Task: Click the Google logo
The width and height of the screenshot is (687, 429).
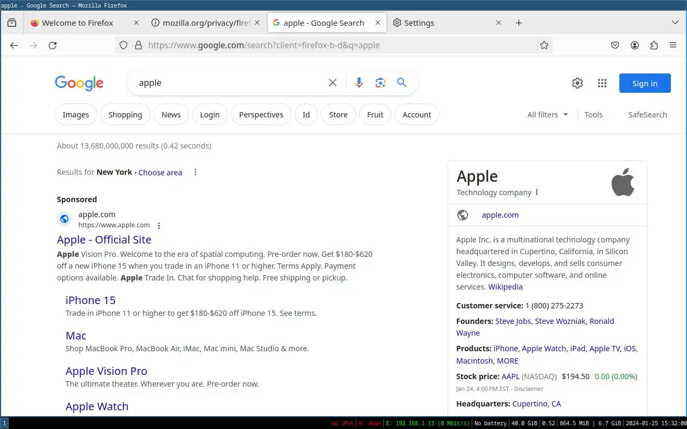Action: (x=79, y=83)
